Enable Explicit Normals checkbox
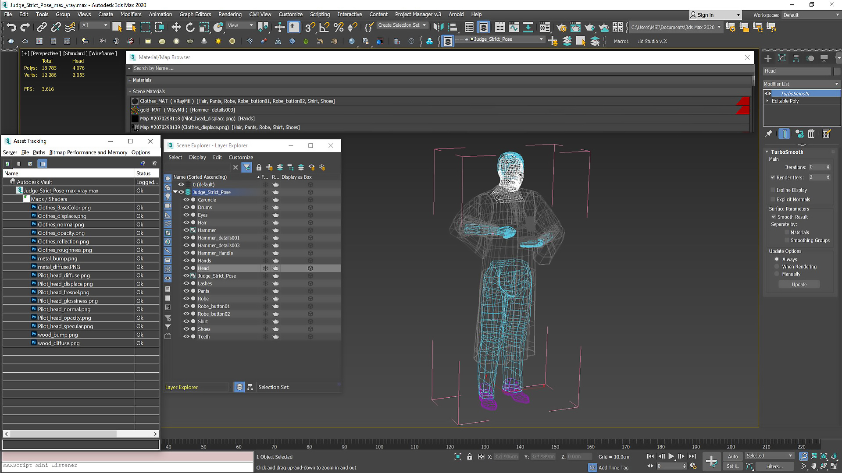 (x=773, y=199)
